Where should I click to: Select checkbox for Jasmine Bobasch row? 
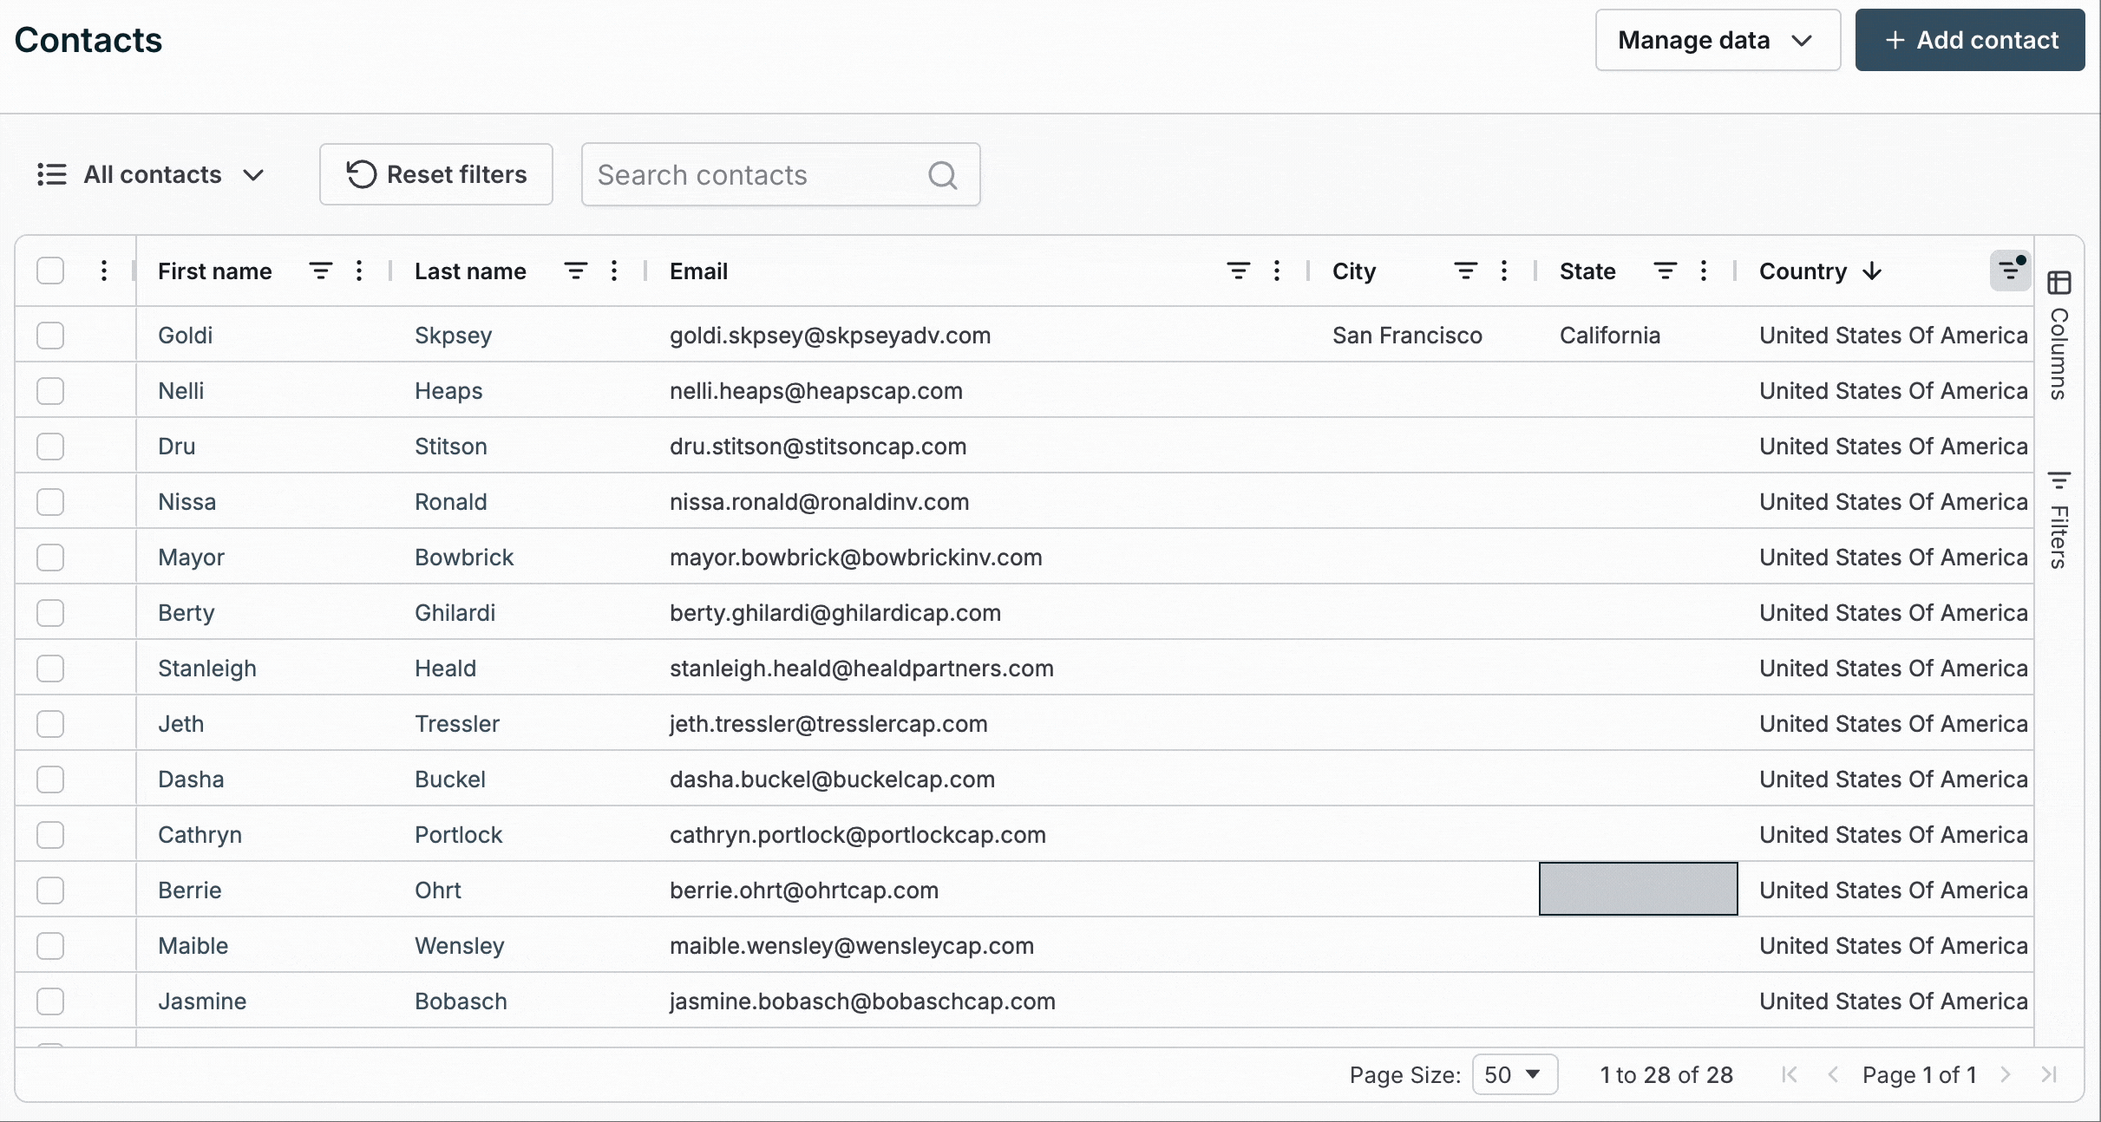50,1001
